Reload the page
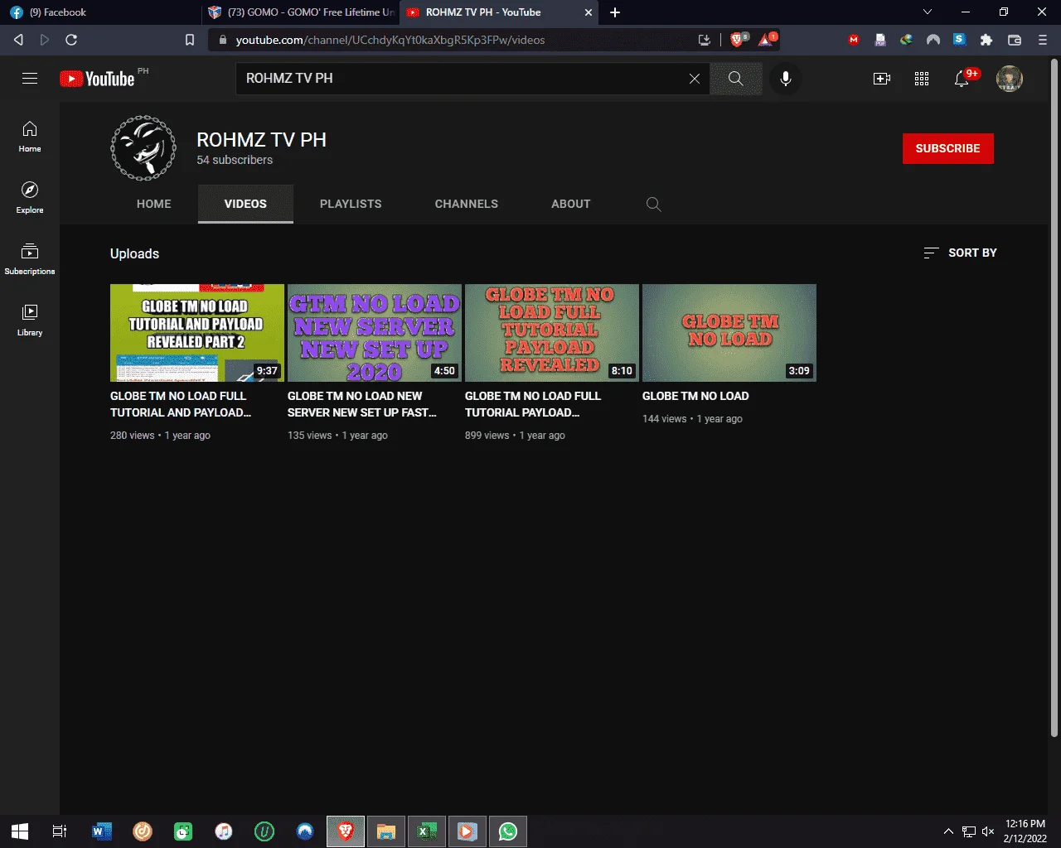This screenshot has height=848, width=1061. click(x=71, y=40)
